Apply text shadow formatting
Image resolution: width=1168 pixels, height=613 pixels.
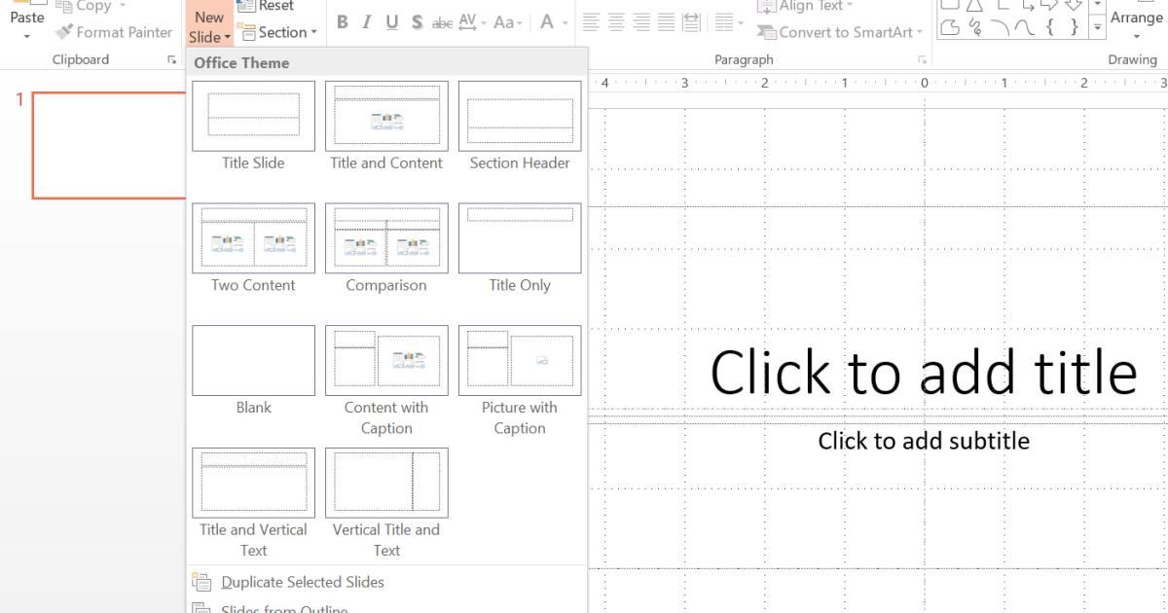[x=416, y=21]
